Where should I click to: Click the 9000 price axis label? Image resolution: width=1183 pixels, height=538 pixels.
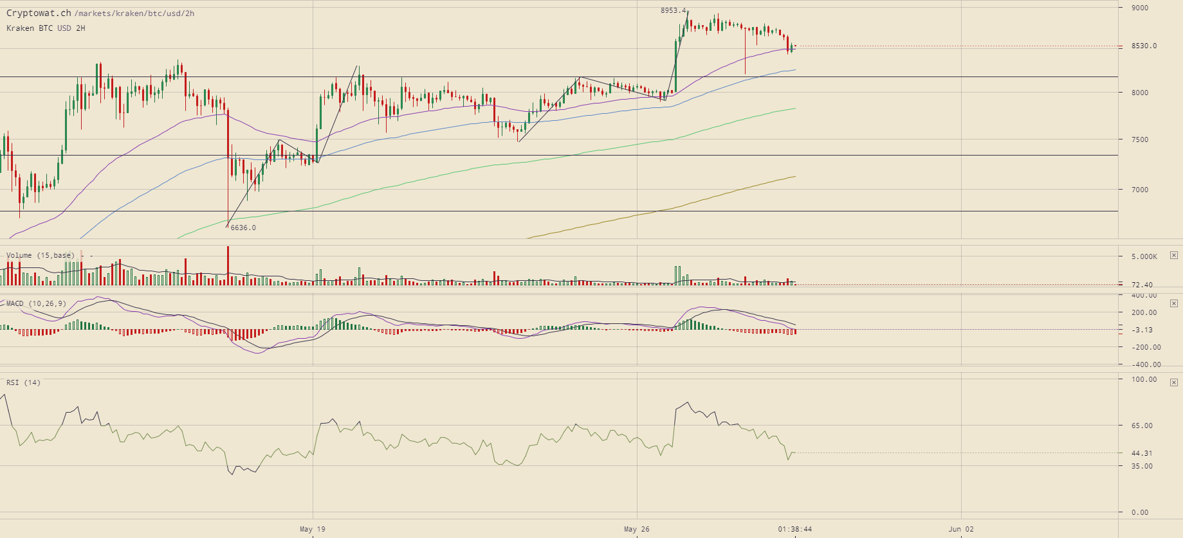click(x=1140, y=8)
